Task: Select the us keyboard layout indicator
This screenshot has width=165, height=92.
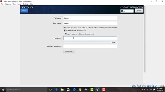Action: click(127, 11)
